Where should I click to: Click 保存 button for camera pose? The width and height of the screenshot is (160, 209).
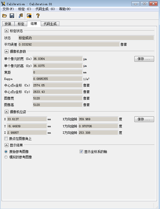[144, 119]
